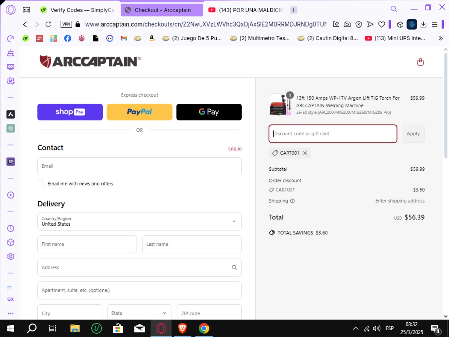Pay with Google Pay button
Viewport: 449px width, 337px height.
[209, 112]
